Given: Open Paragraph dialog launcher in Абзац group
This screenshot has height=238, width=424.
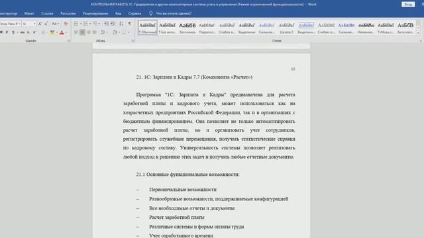Looking at the screenshot, I should (132, 41).
